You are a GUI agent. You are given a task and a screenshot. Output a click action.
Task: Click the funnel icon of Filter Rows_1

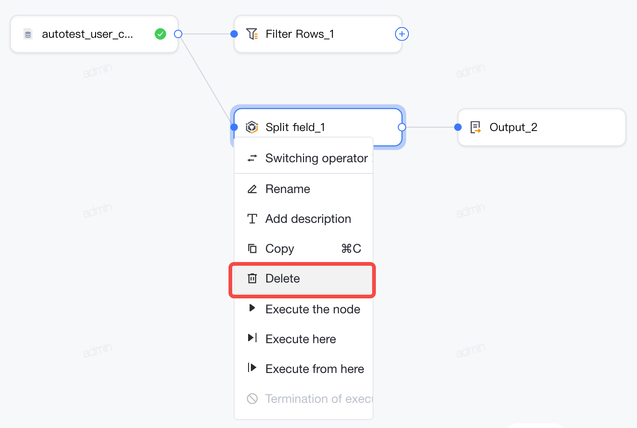pyautogui.click(x=252, y=34)
